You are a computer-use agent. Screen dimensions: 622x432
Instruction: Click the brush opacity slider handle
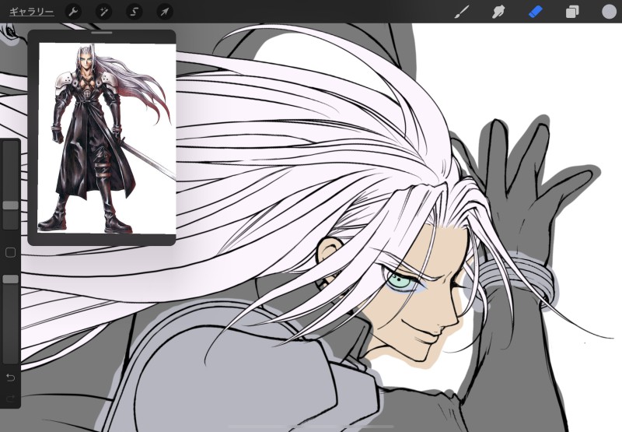click(10, 279)
